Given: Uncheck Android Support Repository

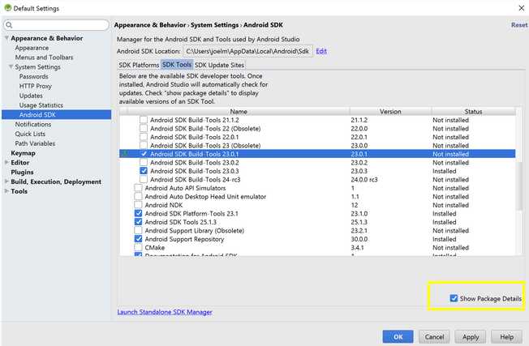Looking at the screenshot, I should pyautogui.click(x=138, y=239).
